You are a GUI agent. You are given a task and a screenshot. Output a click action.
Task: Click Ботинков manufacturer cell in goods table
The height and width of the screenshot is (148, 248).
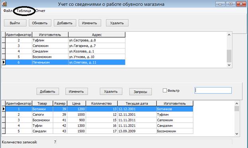(x=175, y=109)
